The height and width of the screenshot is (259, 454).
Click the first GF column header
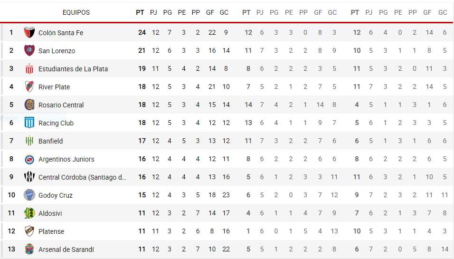tap(210, 12)
